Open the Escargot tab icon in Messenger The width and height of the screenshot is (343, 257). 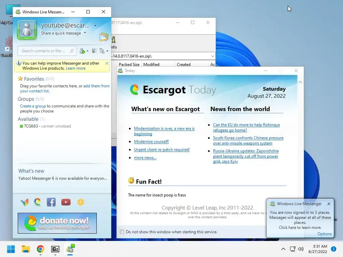point(38,202)
